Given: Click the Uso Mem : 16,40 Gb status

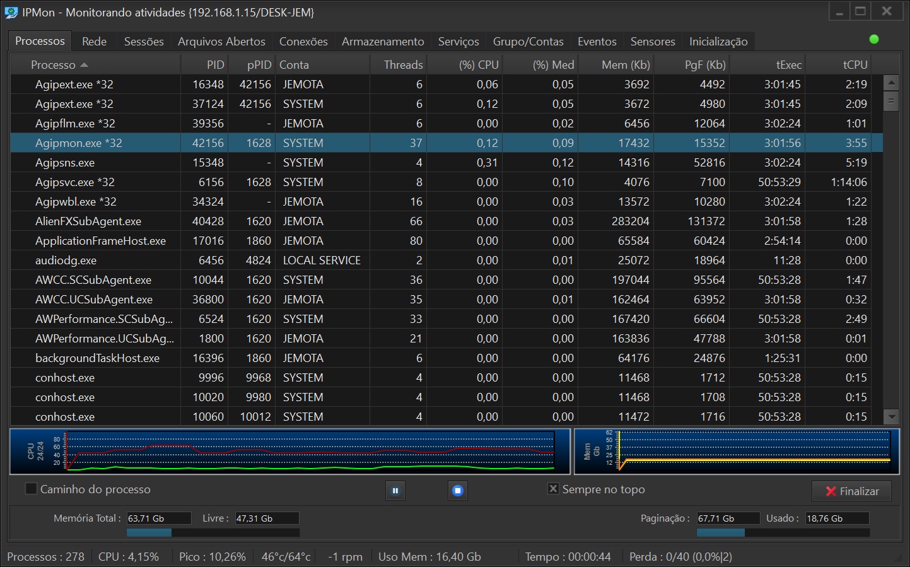Looking at the screenshot, I should click(429, 557).
